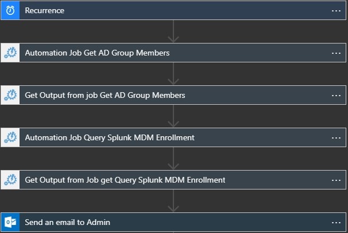Click the gear icon for Automation Job Query Splunk MDM Enrollment
Viewport: 348px width, 233px height.
pos(10,137)
